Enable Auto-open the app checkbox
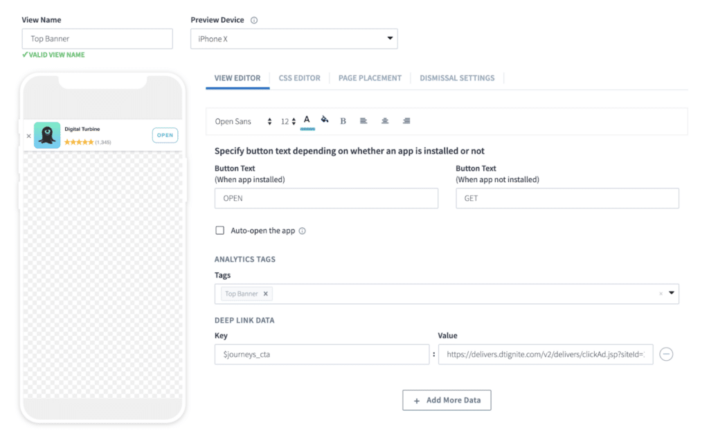Viewport: 709px width, 437px height. 220,231
